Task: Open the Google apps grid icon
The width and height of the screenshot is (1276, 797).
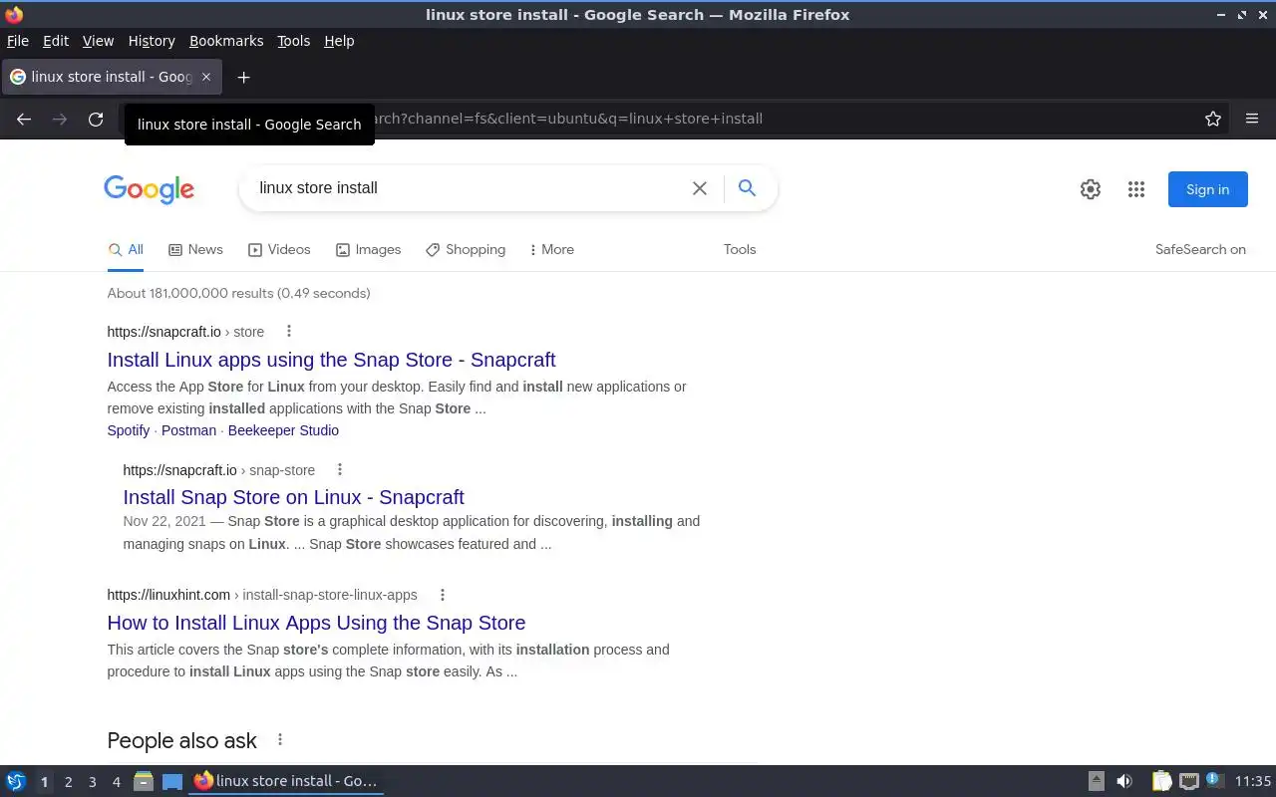Action: point(1136,189)
